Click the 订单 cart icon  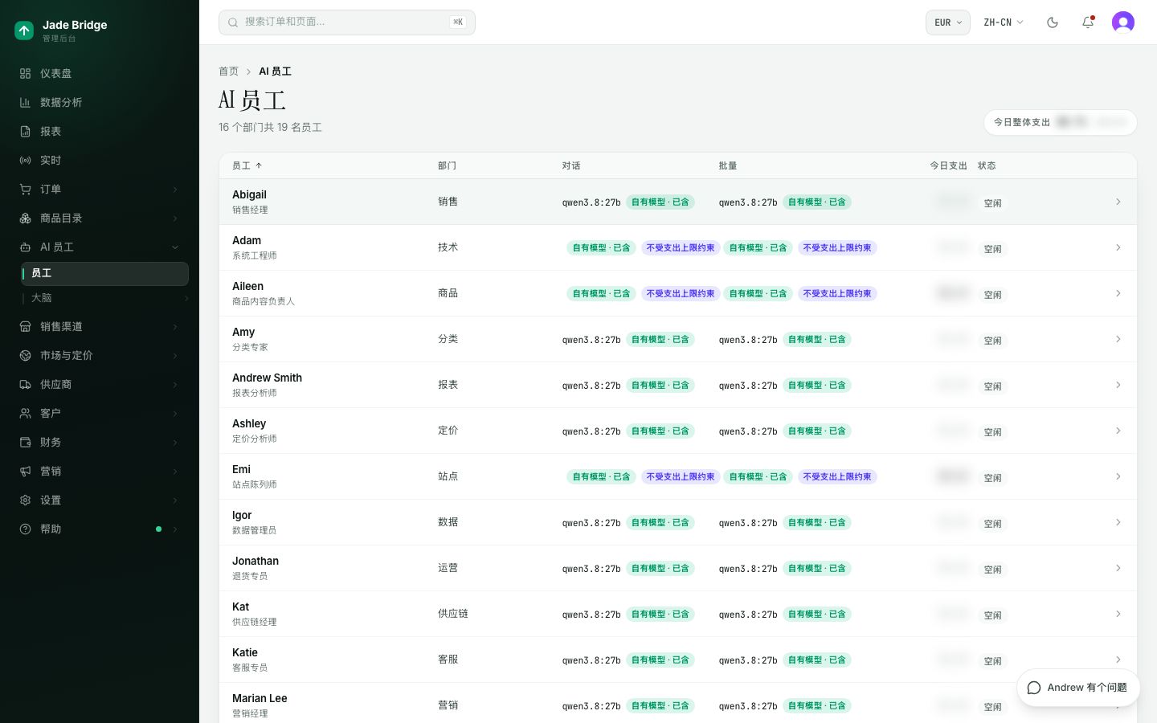pyautogui.click(x=25, y=189)
